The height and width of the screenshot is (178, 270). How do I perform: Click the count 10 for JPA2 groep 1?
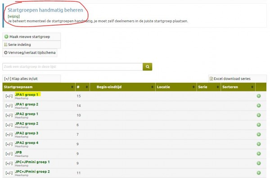pos(79,115)
